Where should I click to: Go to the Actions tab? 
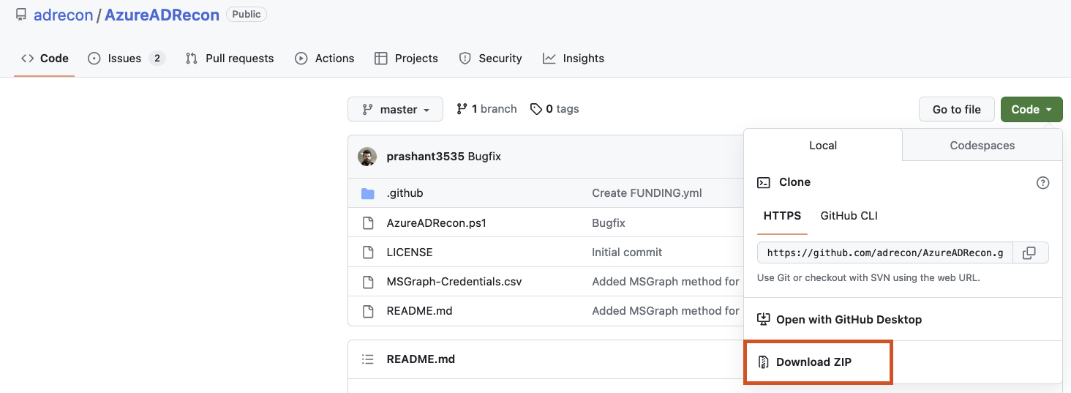(325, 59)
